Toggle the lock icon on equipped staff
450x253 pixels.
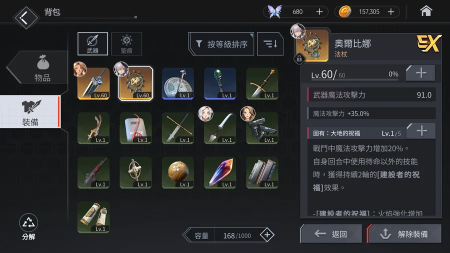[x=299, y=58]
